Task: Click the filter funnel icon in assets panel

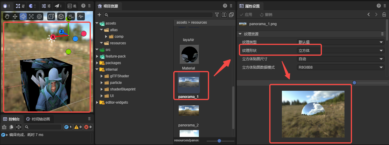Action: 217,15
